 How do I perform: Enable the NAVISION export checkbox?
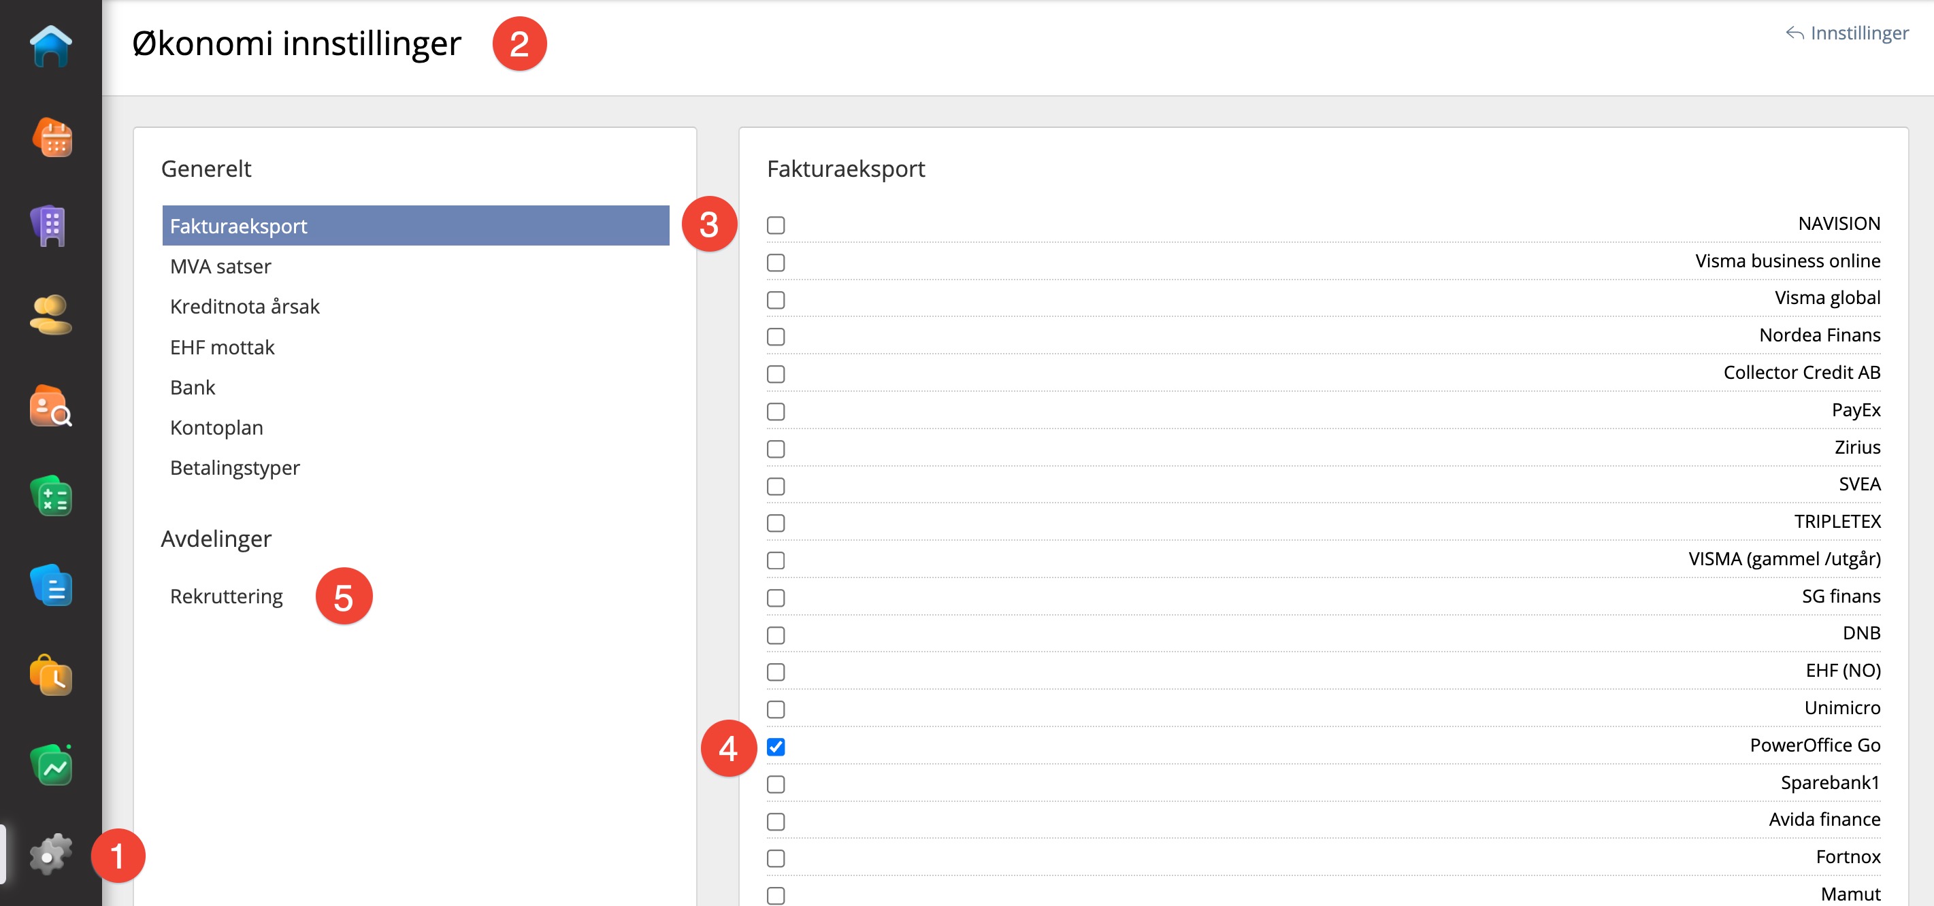tap(776, 225)
